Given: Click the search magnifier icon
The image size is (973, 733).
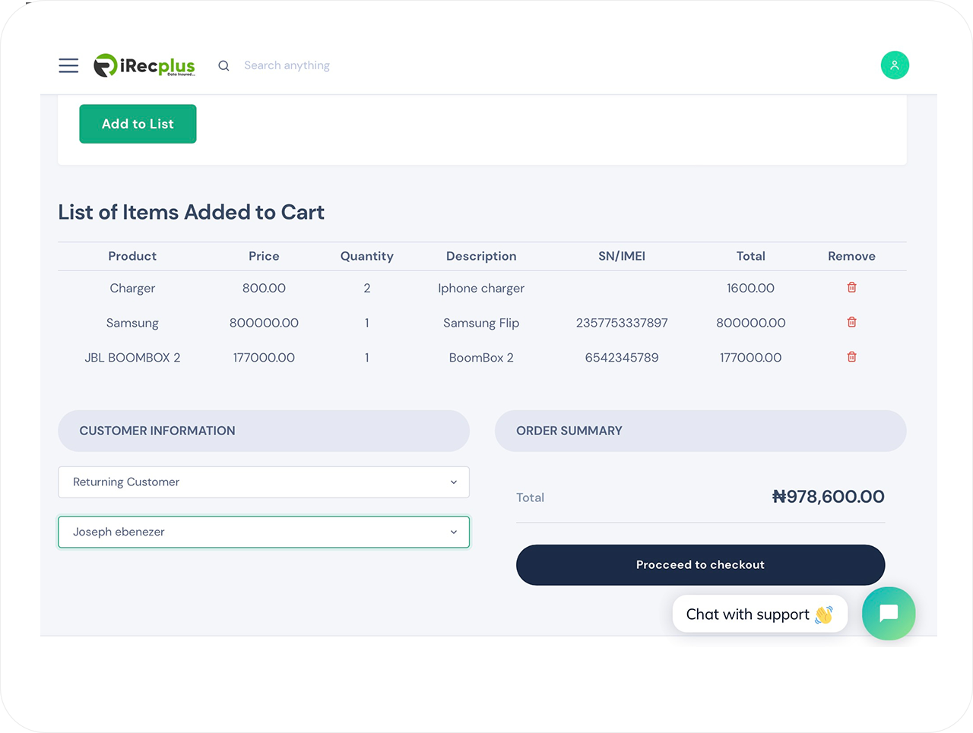Looking at the screenshot, I should pos(223,66).
